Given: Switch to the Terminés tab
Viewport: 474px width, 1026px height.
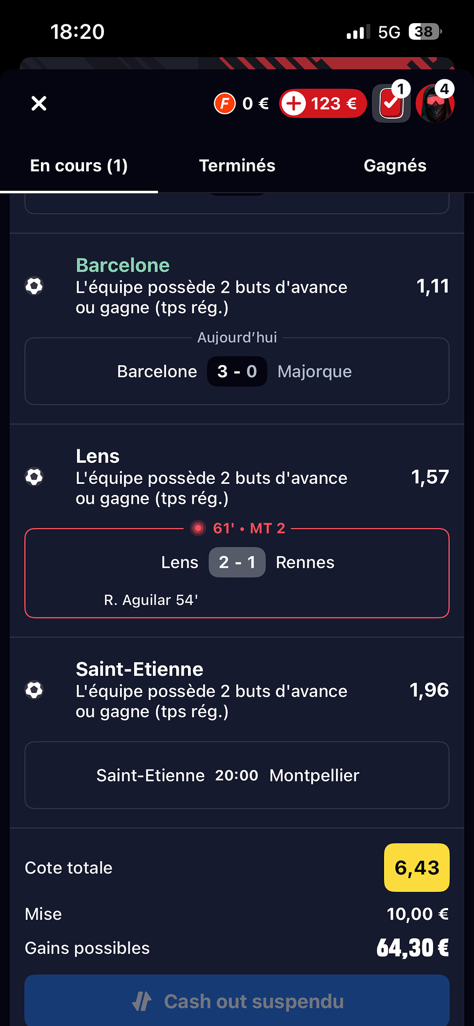Looking at the screenshot, I should pyautogui.click(x=237, y=165).
